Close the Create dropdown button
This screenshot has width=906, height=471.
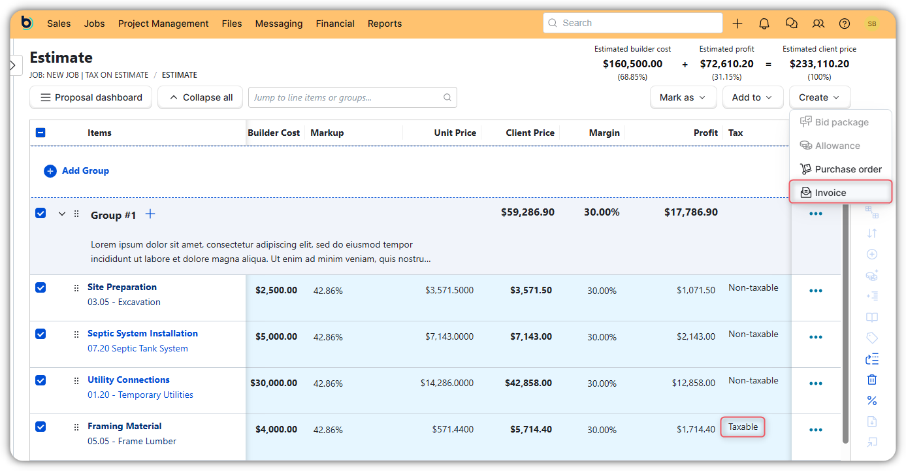tap(820, 97)
